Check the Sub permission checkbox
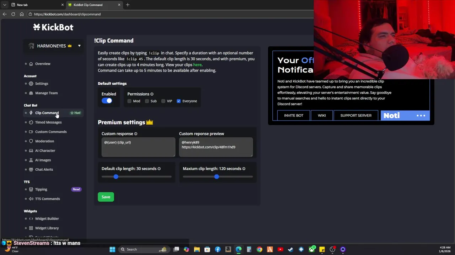This screenshot has height=255, width=455. (147, 101)
